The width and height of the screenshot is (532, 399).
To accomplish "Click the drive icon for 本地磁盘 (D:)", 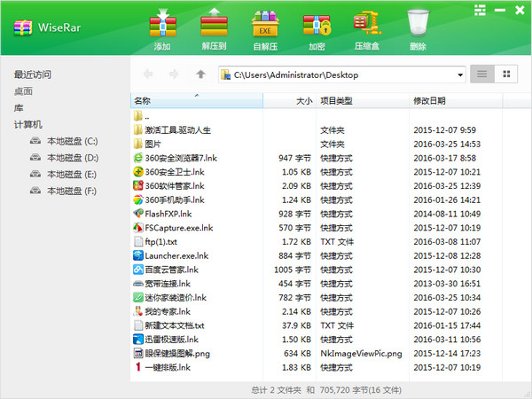I will tap(35, 157).
